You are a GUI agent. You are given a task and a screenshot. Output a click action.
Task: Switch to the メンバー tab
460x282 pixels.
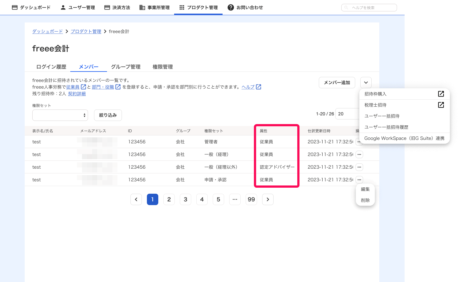[89, 67]
